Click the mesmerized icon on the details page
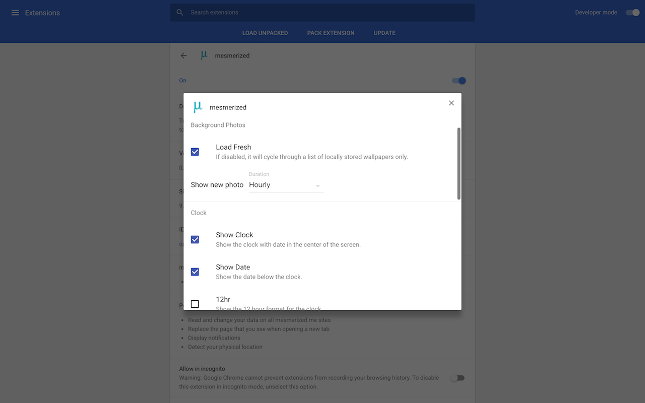 click(x=204, y=55)
